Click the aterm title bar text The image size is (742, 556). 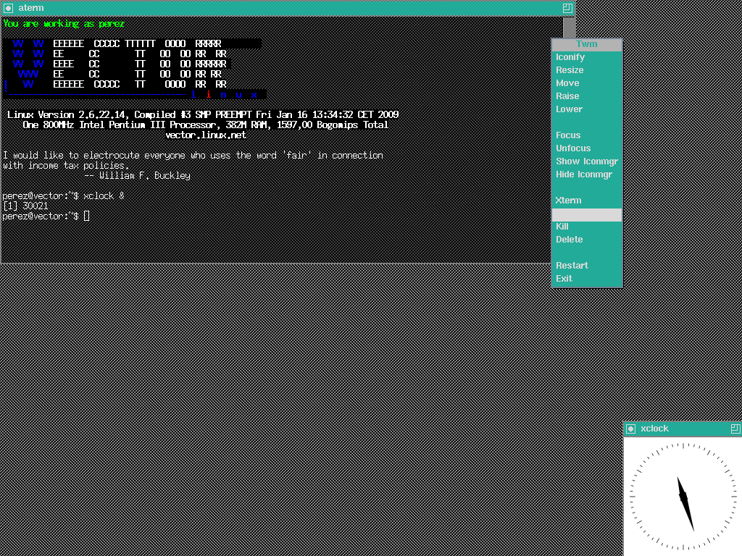point(31,8)
